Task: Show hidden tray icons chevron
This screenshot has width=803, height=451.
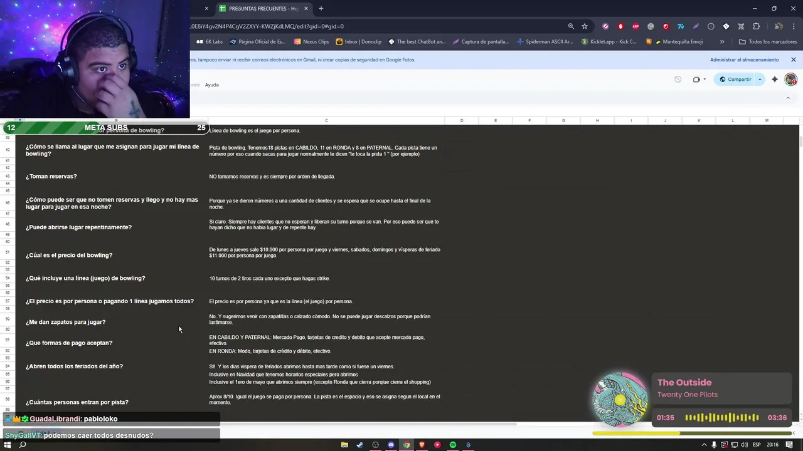Action: tap(705, 445)
